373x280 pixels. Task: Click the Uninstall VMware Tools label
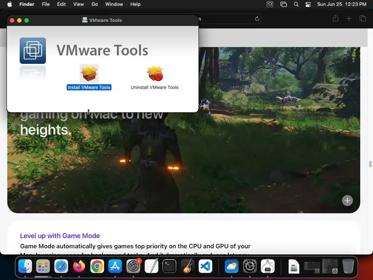154,87
